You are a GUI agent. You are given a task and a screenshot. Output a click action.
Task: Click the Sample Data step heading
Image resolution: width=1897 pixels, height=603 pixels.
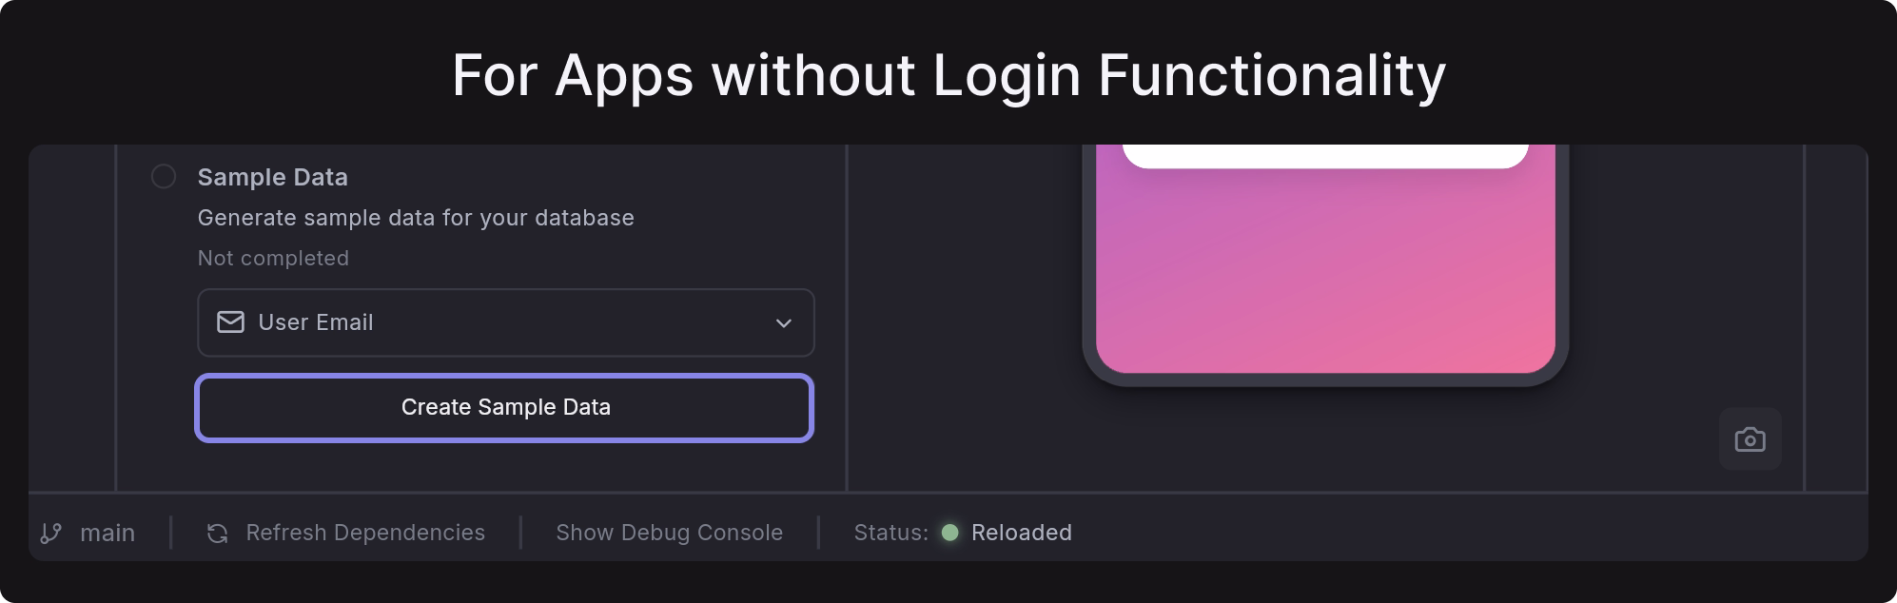272,177
